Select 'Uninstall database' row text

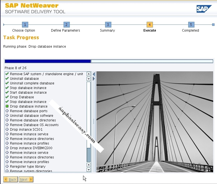point(24,78)
